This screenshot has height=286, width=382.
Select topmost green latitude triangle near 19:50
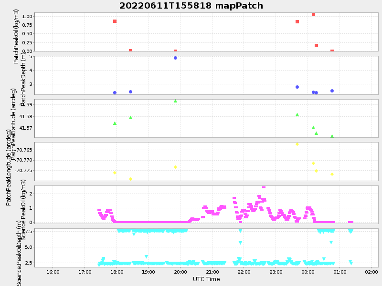[x=175, y=101]
